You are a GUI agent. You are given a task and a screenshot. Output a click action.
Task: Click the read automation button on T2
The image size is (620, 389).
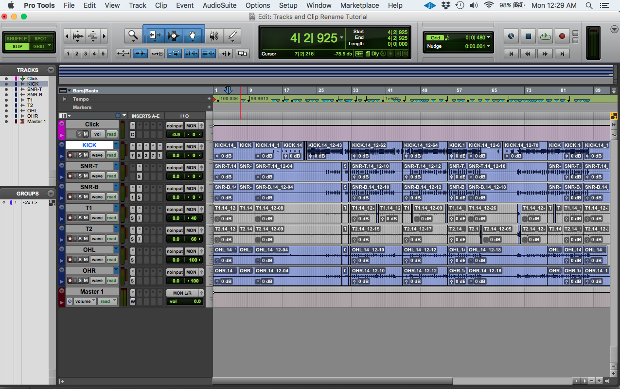click(x=112, y=238)
